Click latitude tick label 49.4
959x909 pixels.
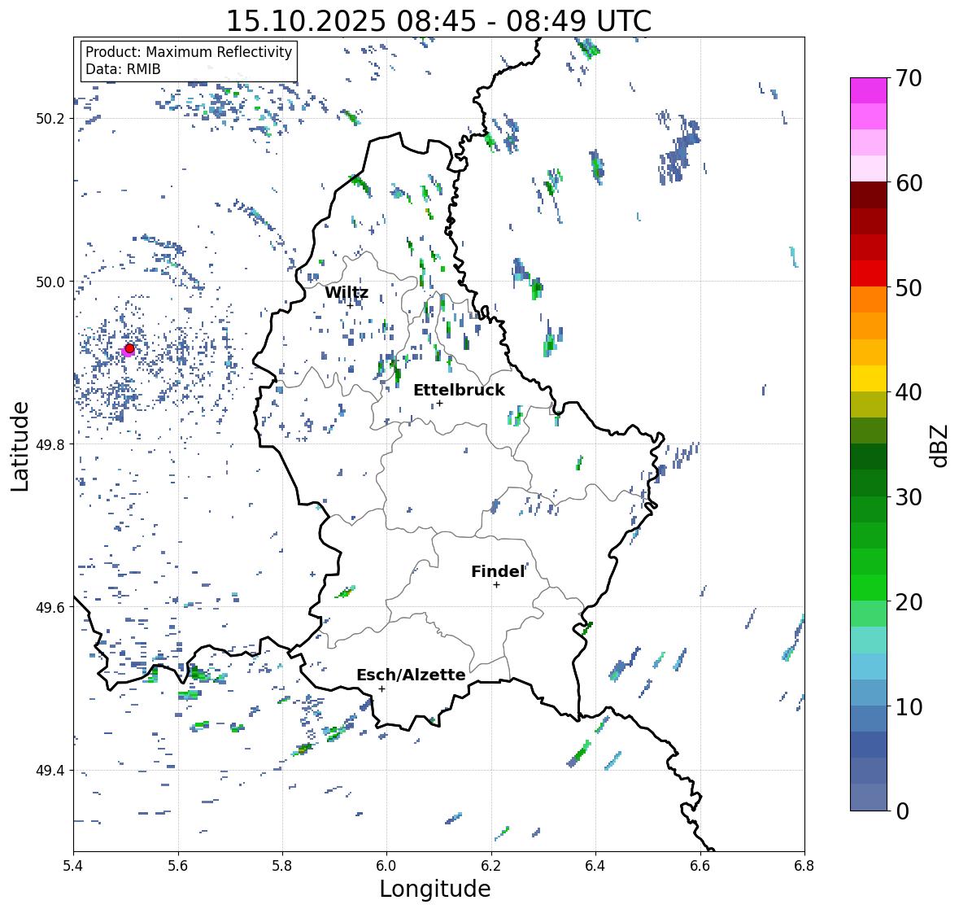point(50,771)
